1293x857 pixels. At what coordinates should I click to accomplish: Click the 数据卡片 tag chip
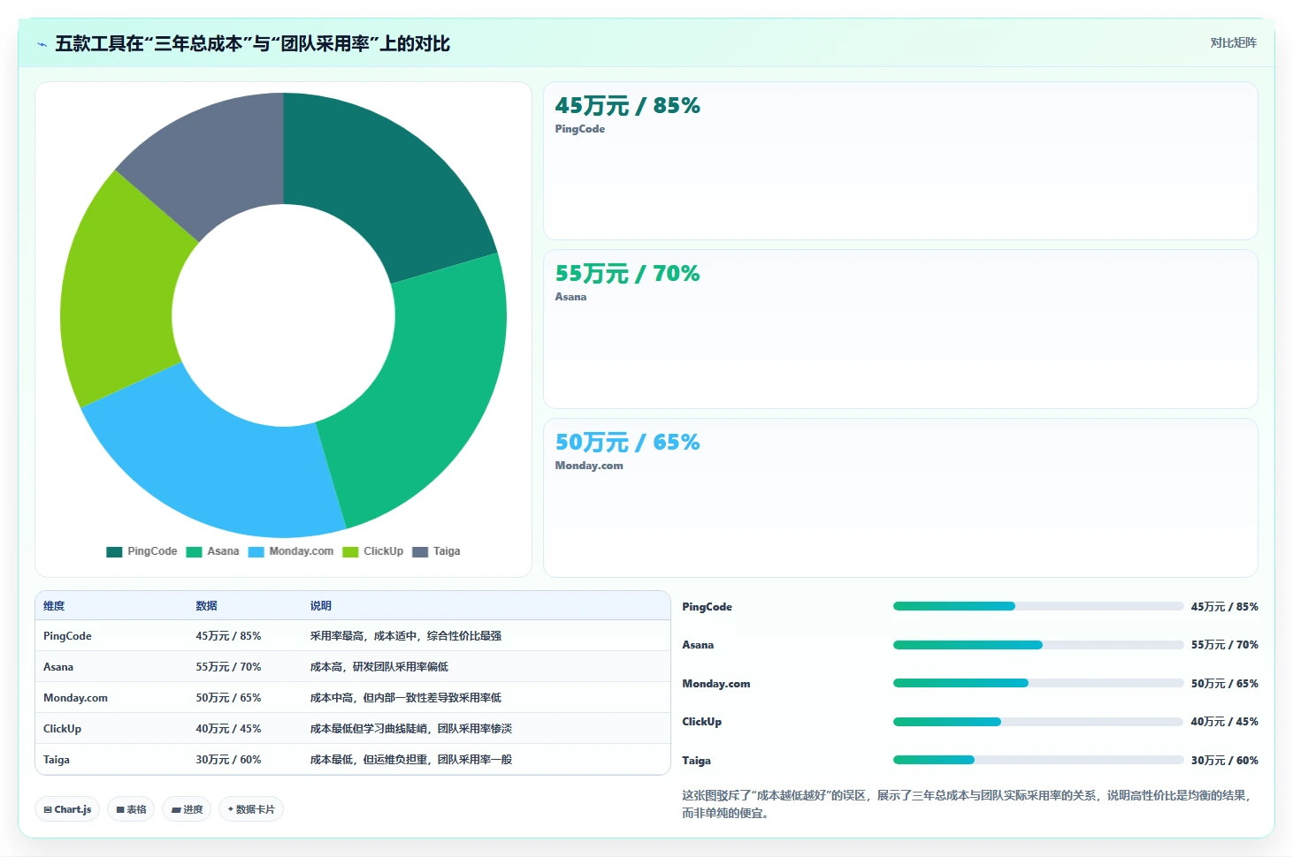(x=251, y=809)
